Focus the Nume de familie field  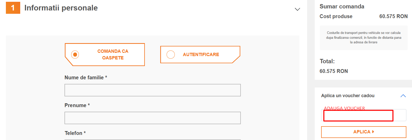click(153, 90)
